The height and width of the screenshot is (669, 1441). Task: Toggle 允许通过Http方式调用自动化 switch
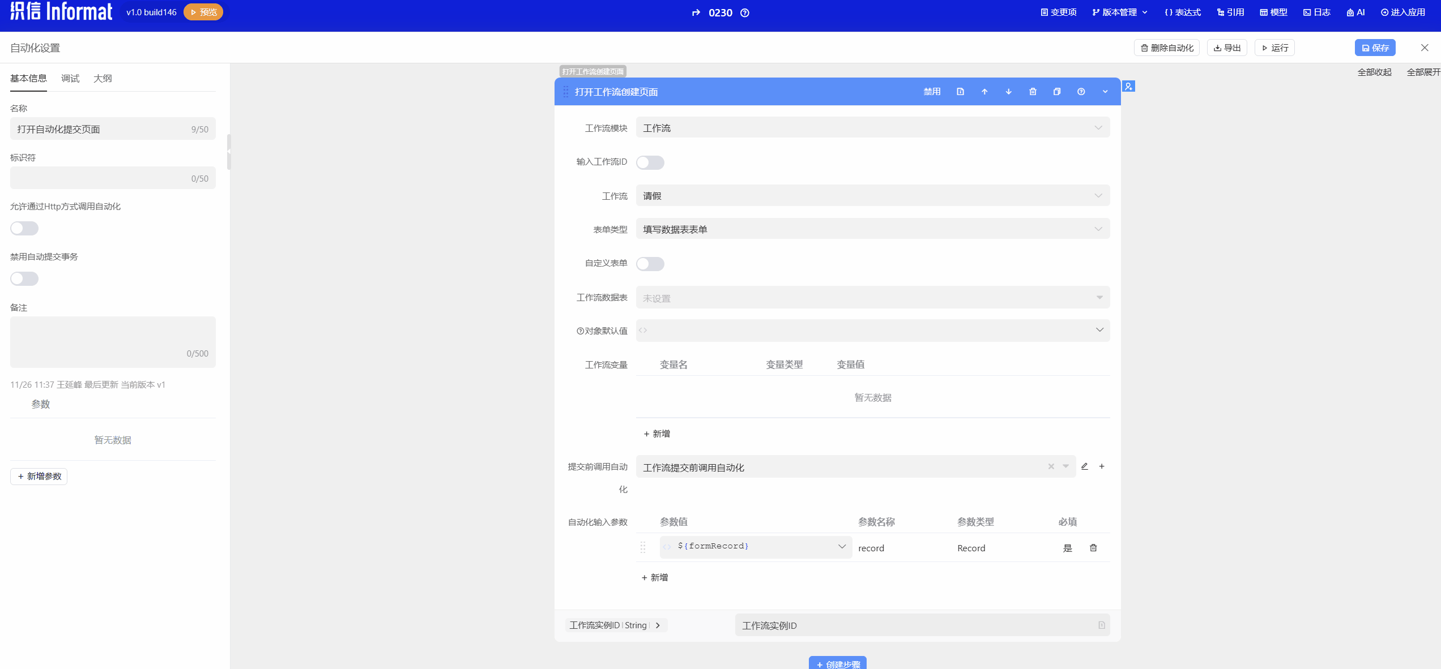(x=24, y=229)
